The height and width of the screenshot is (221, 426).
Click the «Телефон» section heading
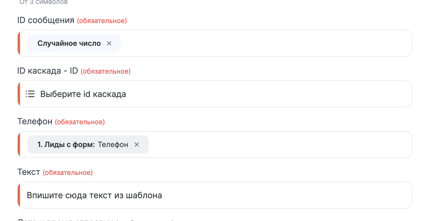point(35,121)
